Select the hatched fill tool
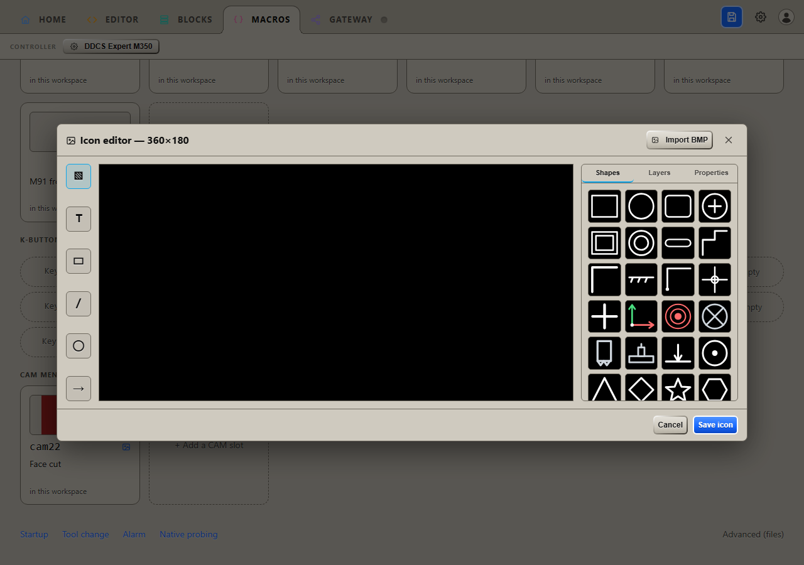This screenshot has width=804, height=565. coord(79,176)
